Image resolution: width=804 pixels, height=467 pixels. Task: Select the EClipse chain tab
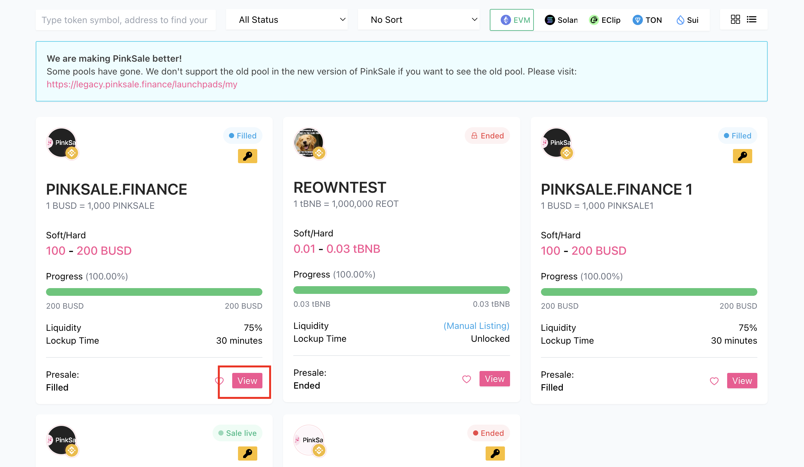click(605, 20)
